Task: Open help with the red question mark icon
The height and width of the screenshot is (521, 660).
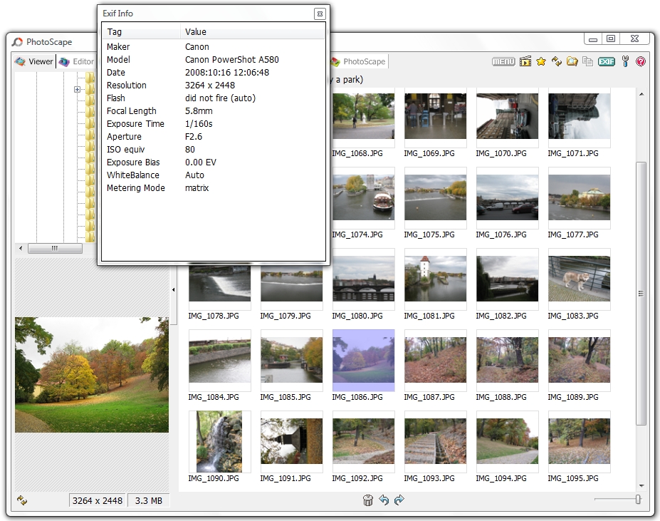Action: coord(641,61)
